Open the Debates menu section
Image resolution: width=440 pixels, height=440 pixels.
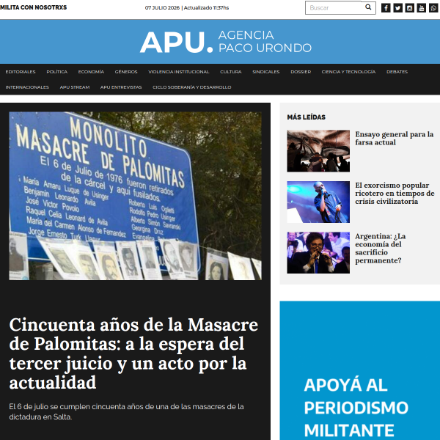pyautogui.click(x=397, y=72)
